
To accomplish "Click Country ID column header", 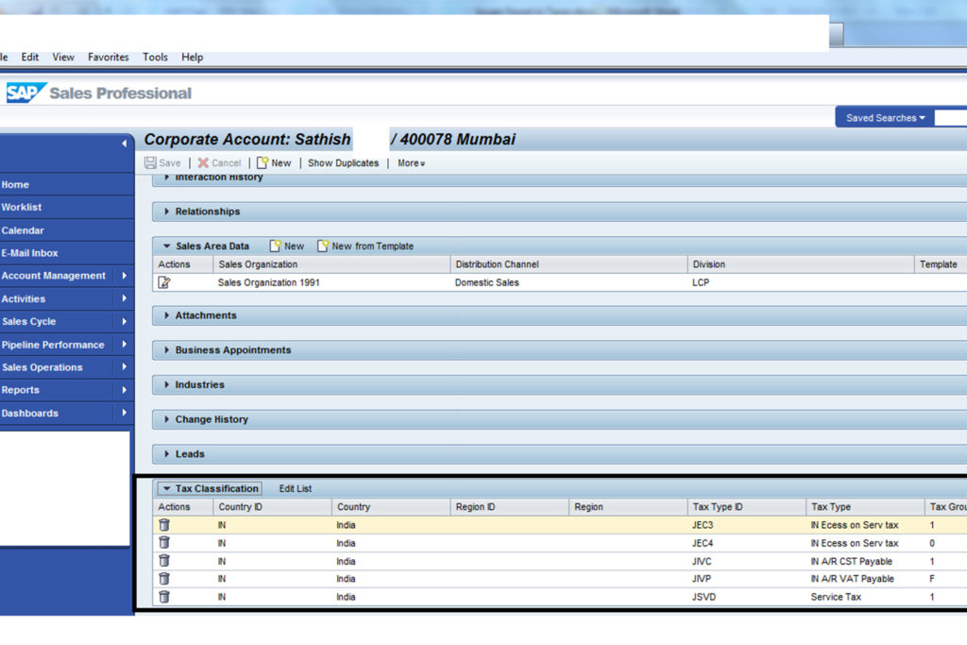I will (272, 507).
